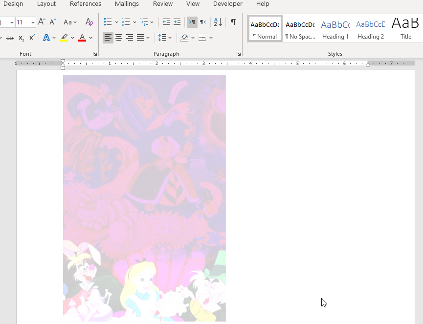Expand the bullet library dropdown arrow

click(116, 22)
